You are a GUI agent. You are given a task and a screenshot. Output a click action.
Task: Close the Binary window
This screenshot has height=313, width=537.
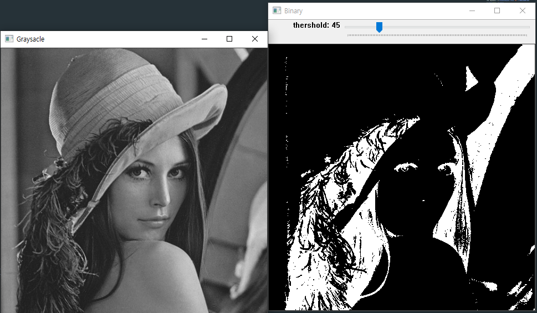522,11
